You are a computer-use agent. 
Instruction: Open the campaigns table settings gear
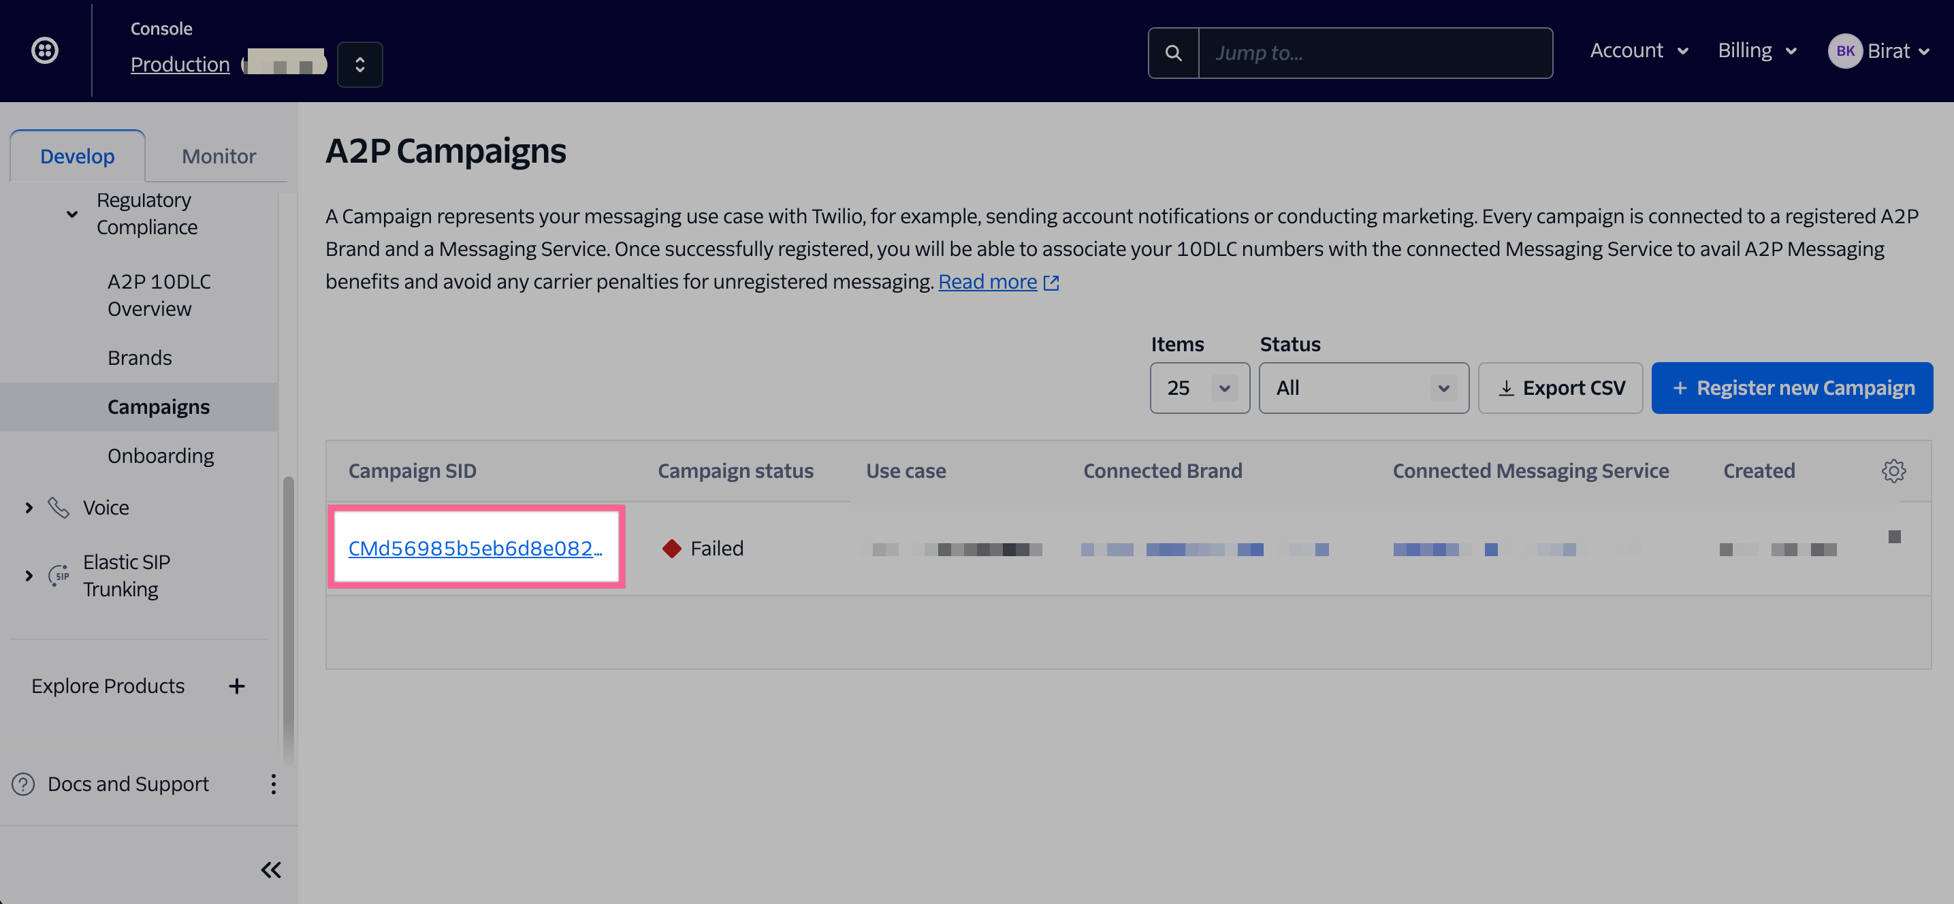point(1895,471)
